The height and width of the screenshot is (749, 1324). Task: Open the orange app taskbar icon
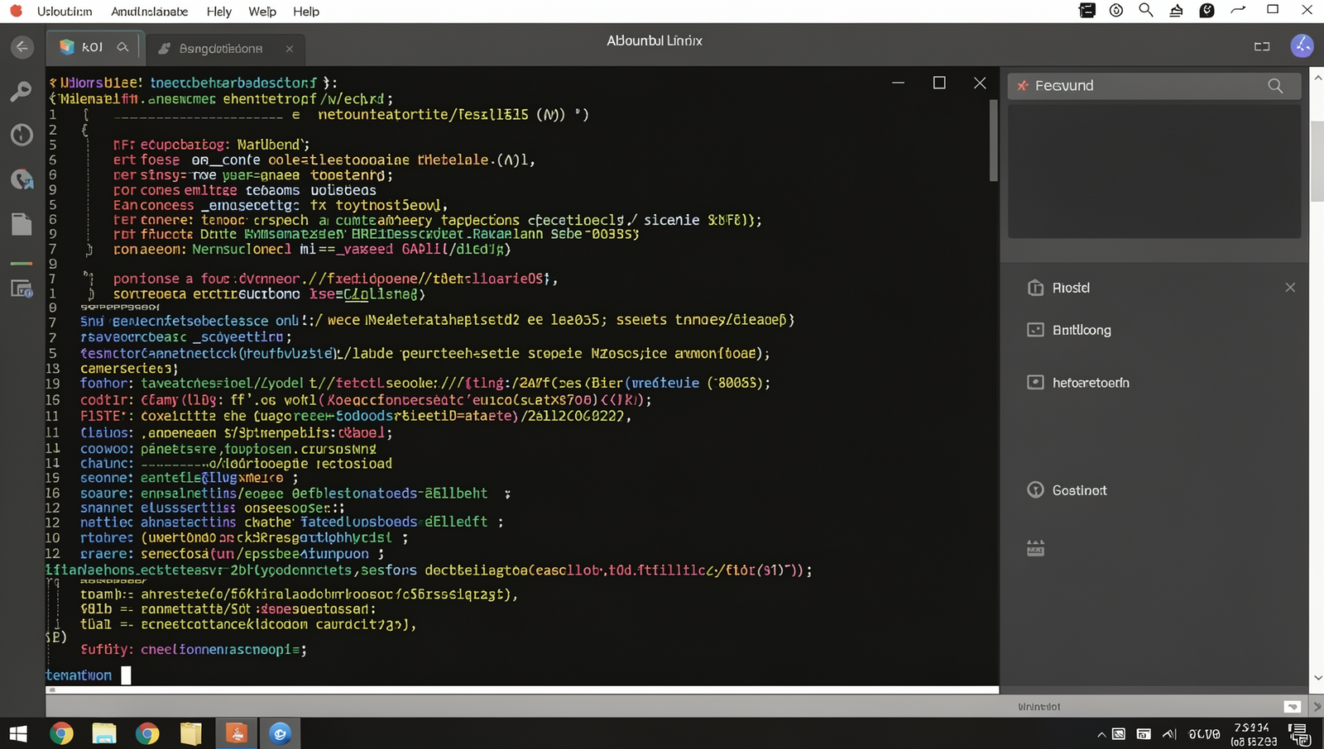(236, 733)
